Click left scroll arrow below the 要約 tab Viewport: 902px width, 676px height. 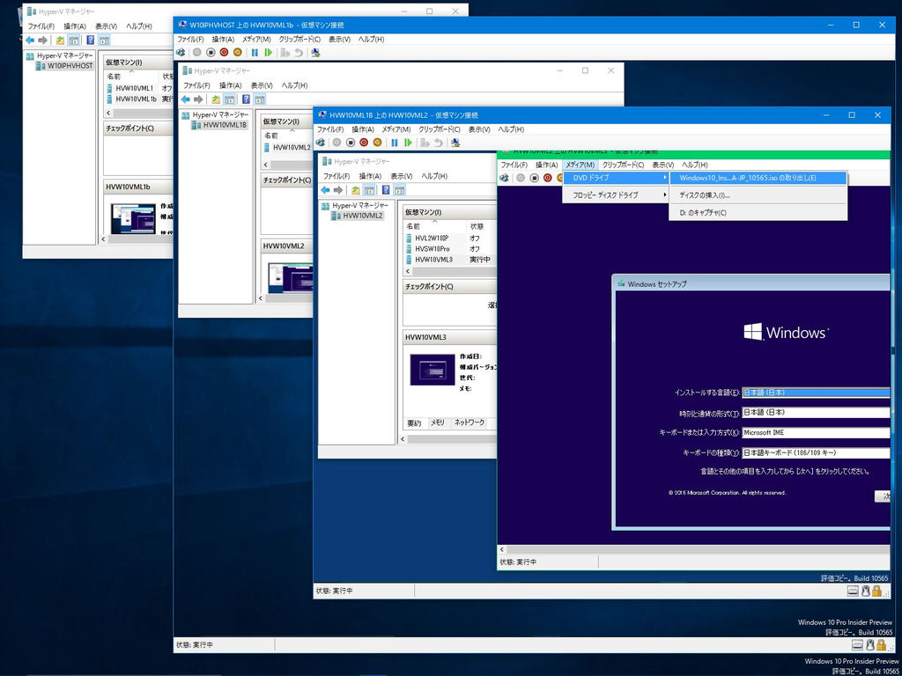tap(403, 439)
